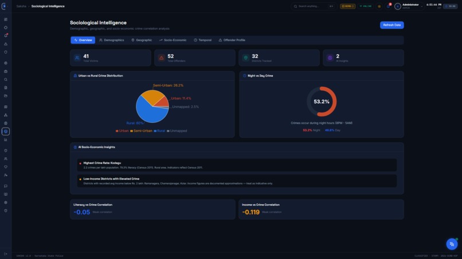This screenshot has height=259, width=462.
Task: Switch to the Demographics tab
Action: 112,40
